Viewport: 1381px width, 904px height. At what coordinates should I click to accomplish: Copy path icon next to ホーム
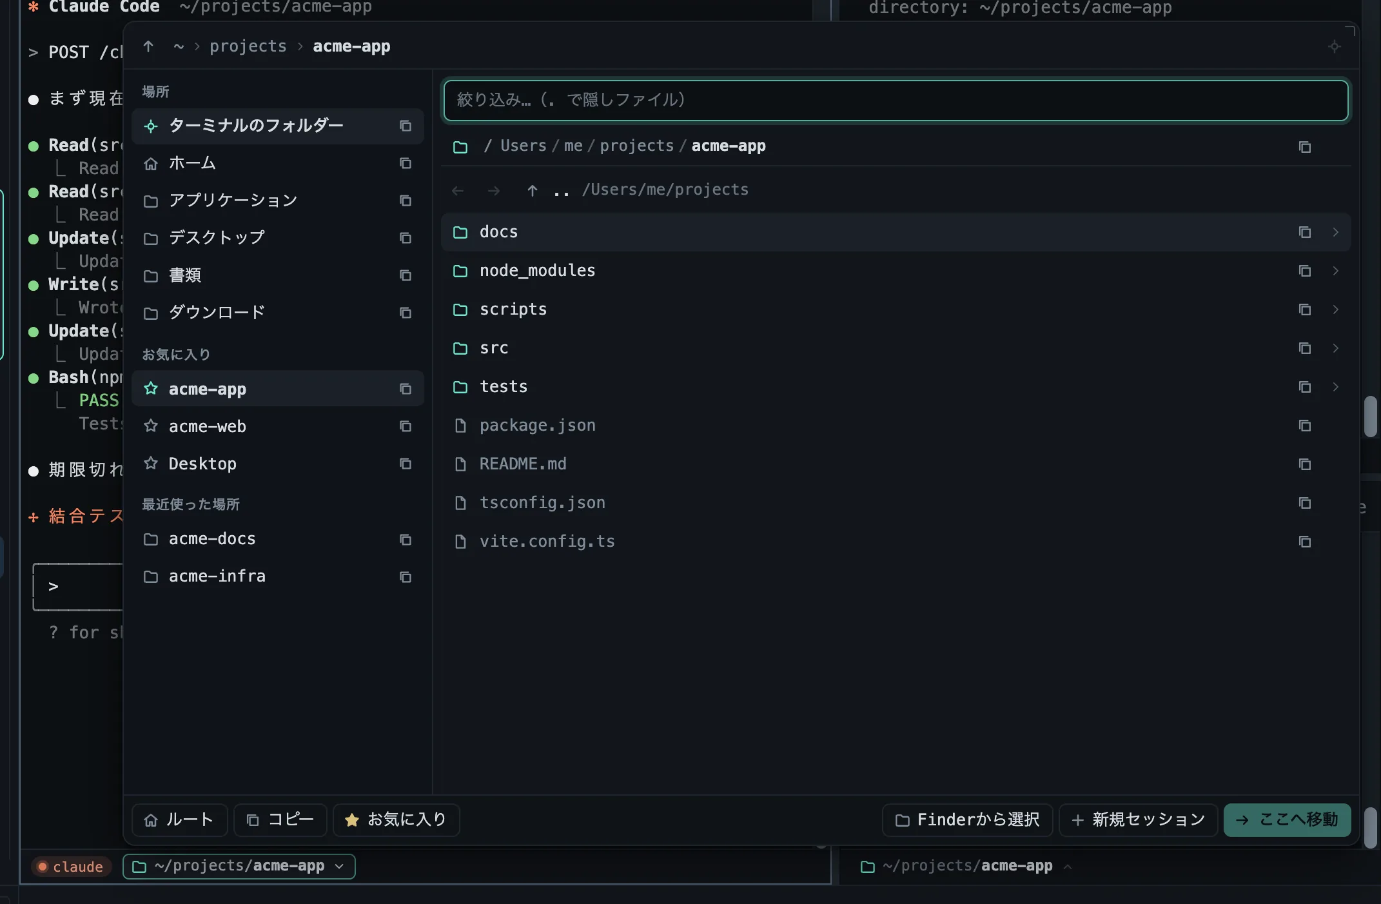pyautogui.click(x=405, y=163)
